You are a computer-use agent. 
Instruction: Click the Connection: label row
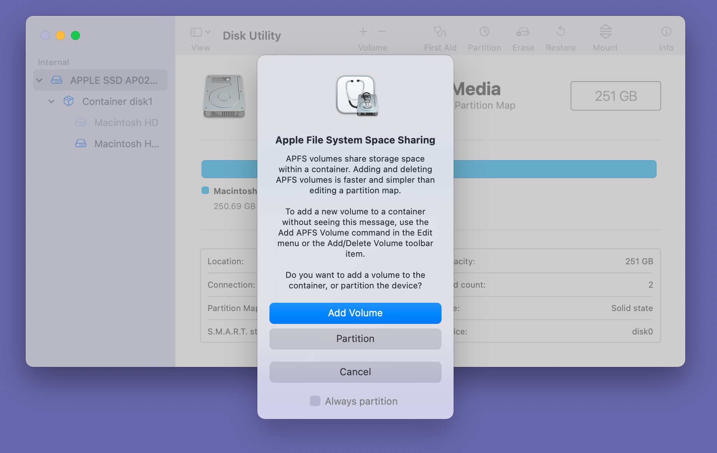tap(231, 285)
